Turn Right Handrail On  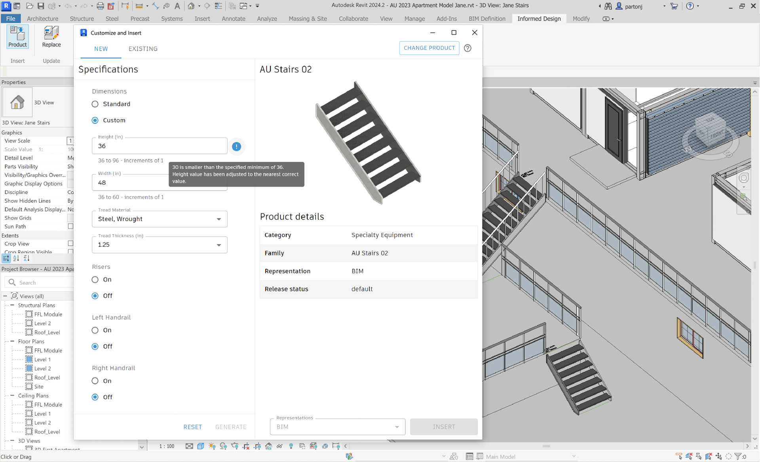pyautogui.click(x=95, y=381)
